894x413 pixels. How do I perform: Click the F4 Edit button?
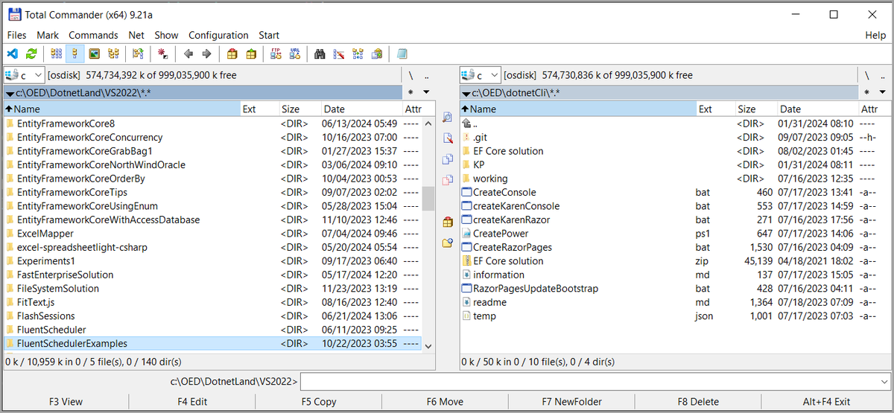point(192,401)
